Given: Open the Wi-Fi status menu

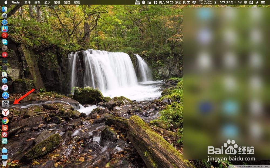Looking at the screenshot, I should click(240, 2).
